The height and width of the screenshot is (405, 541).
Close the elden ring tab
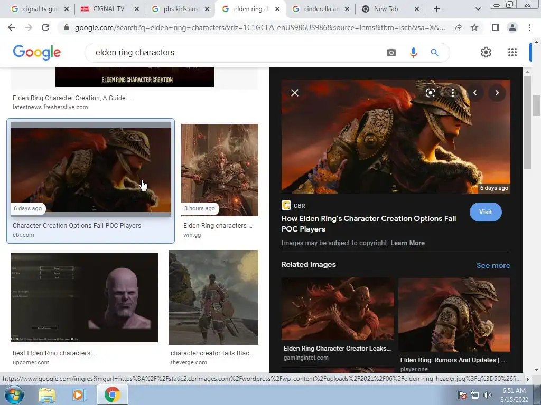277,9
